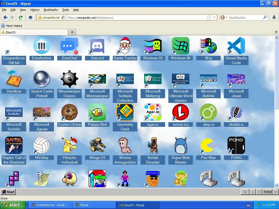Open the Tools menu

click(65, 10)
